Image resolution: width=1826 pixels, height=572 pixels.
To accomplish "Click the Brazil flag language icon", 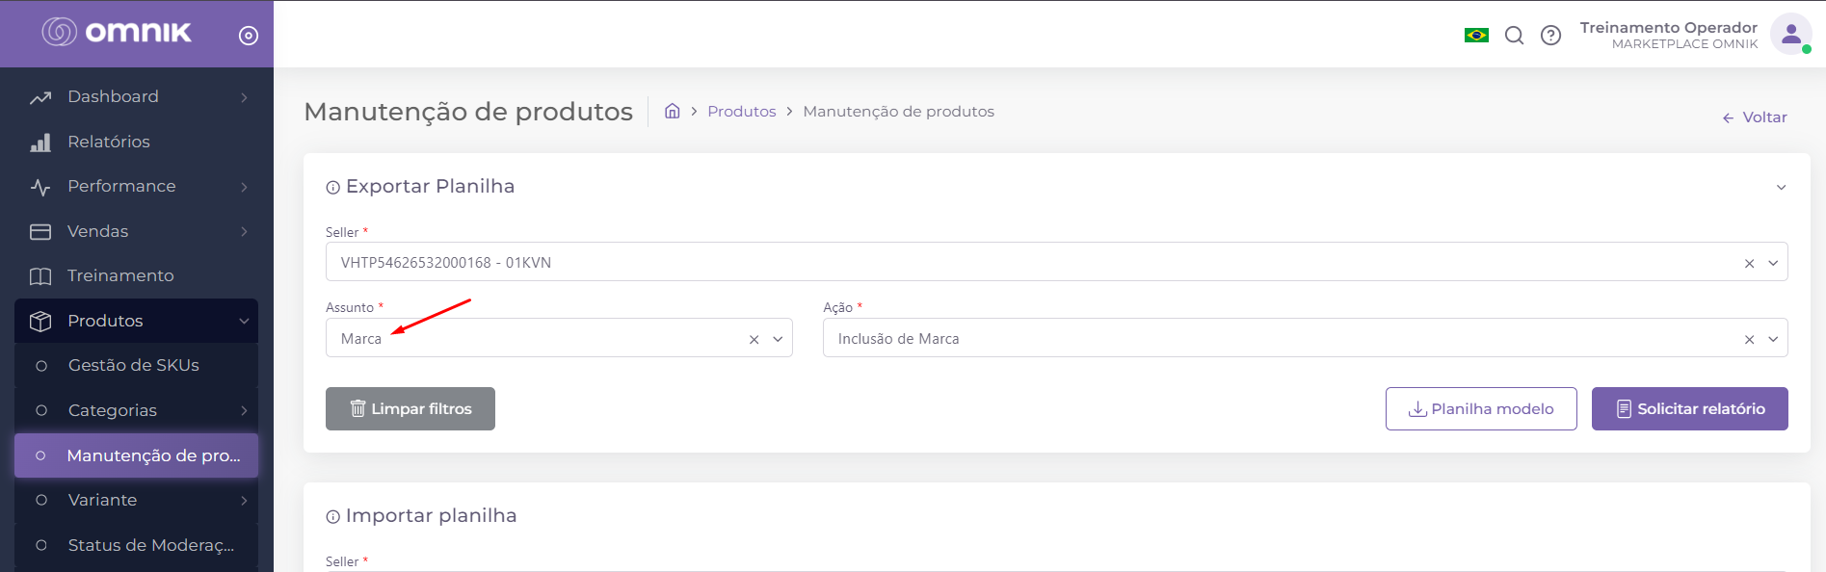I will tap(1476, 36).
